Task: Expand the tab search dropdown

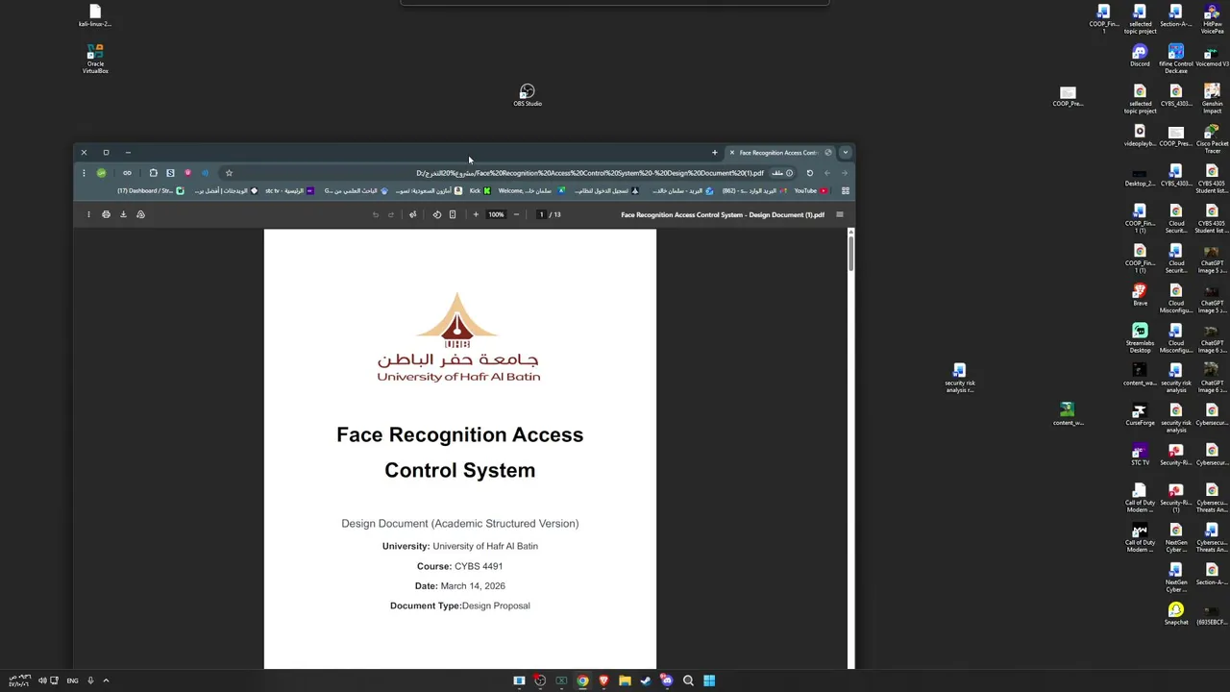Action: click(x=846, y=153)
